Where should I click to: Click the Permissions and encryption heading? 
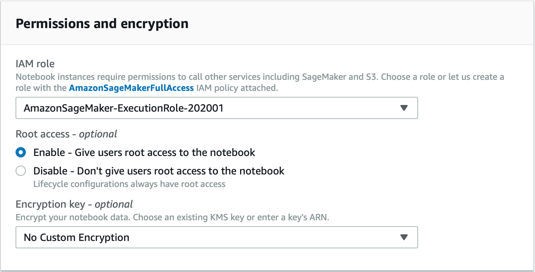click(x=102, y=24)
